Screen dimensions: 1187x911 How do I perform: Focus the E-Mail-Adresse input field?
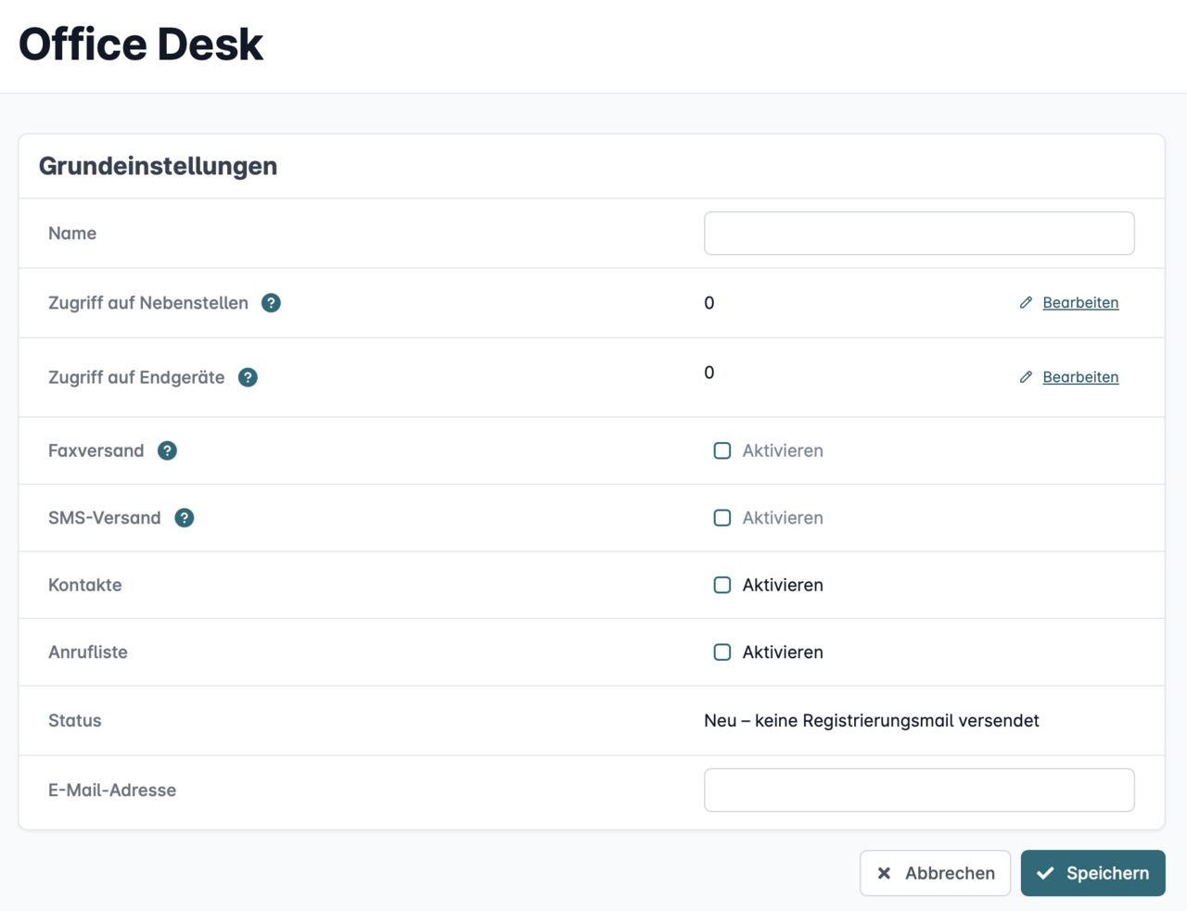click(919, 790)
